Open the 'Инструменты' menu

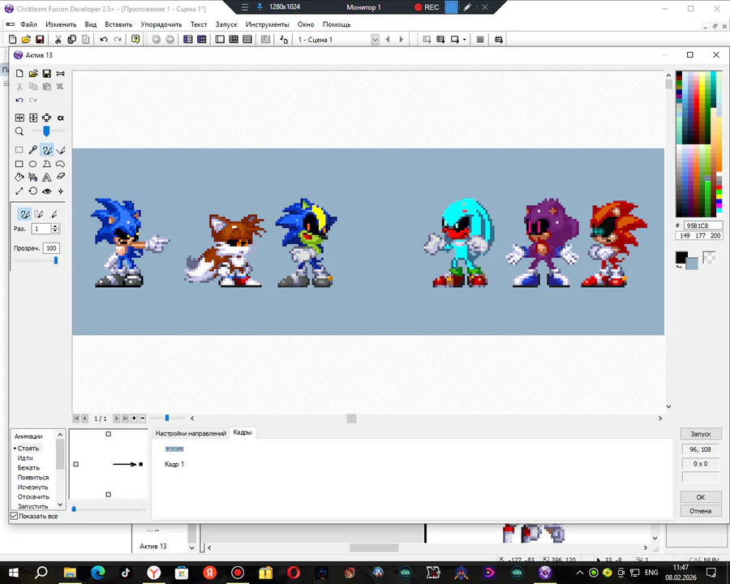click(x=267, y=24)
